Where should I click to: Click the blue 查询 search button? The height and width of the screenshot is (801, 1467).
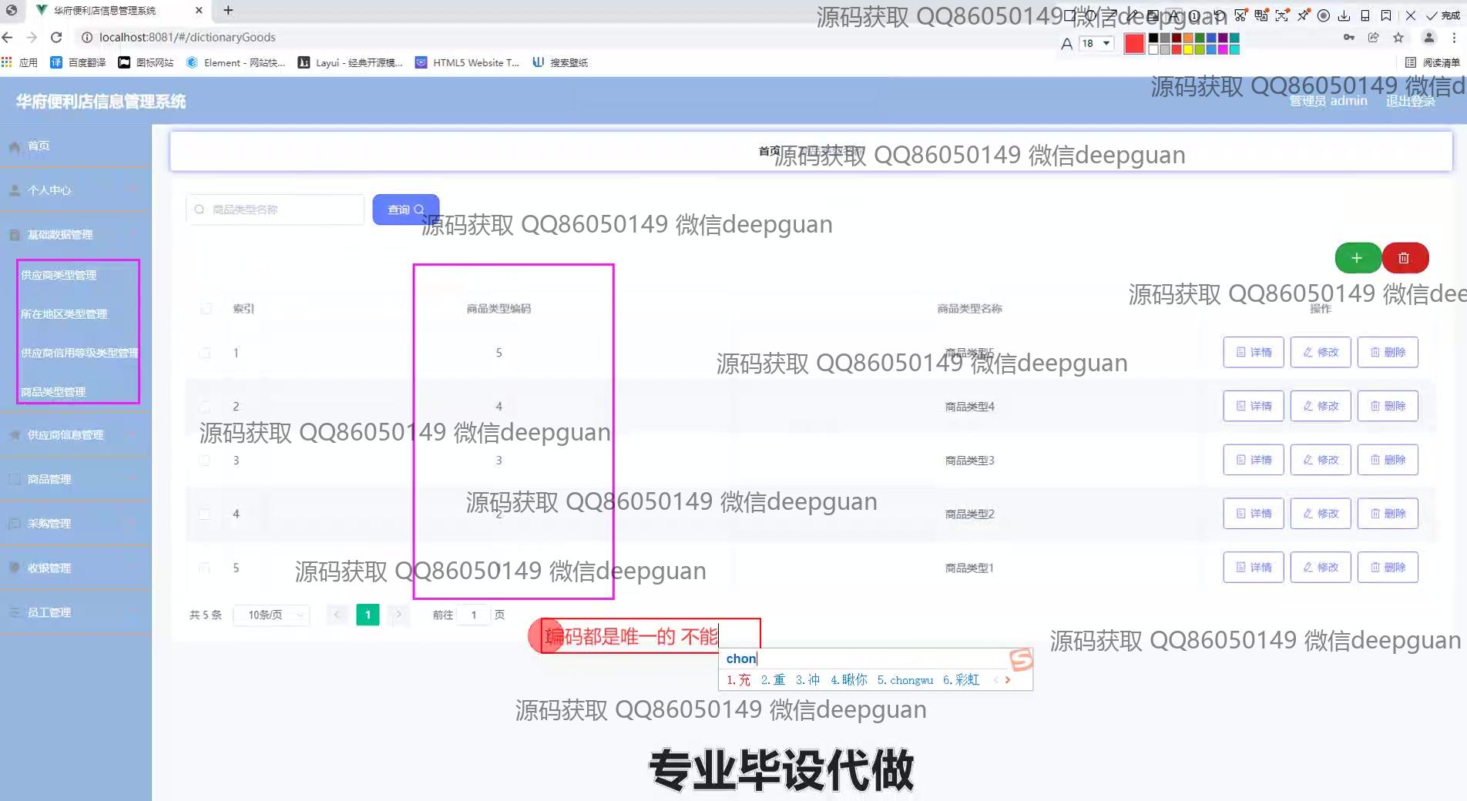[405, 209]
